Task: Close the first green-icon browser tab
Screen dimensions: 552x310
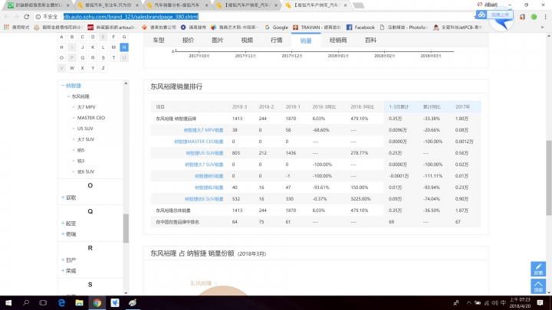Action: (67, 5)
